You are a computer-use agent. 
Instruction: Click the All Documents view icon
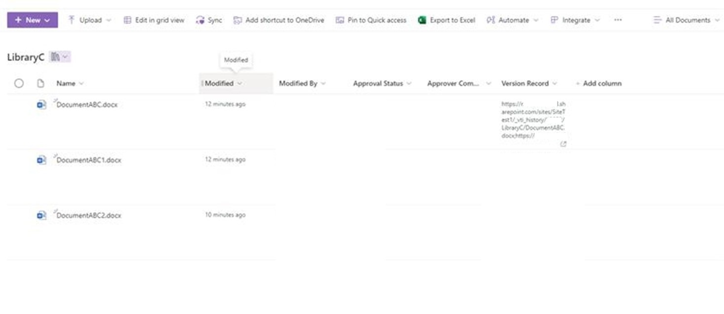click(x=657, y=20)
